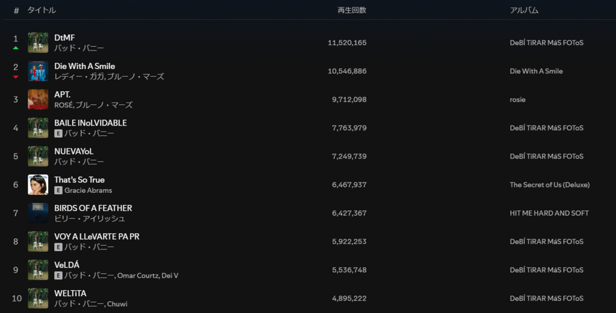Viewport: 616px width, 313px height.
Task: Sort by the 再生回数 column header
Action: point(352,10)
